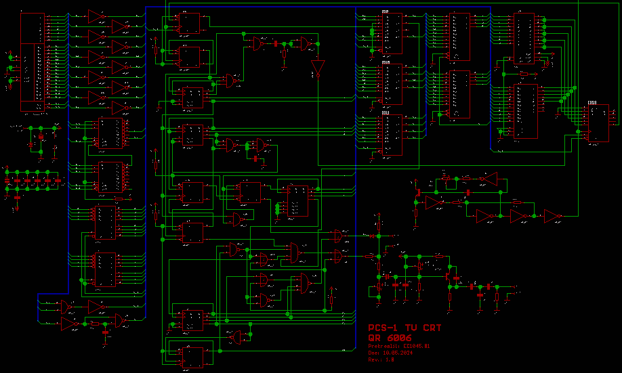Select the IC beside the far-right bus line
Screen dimensions: 622x373
pyautogui.click(x=597, y=123)
